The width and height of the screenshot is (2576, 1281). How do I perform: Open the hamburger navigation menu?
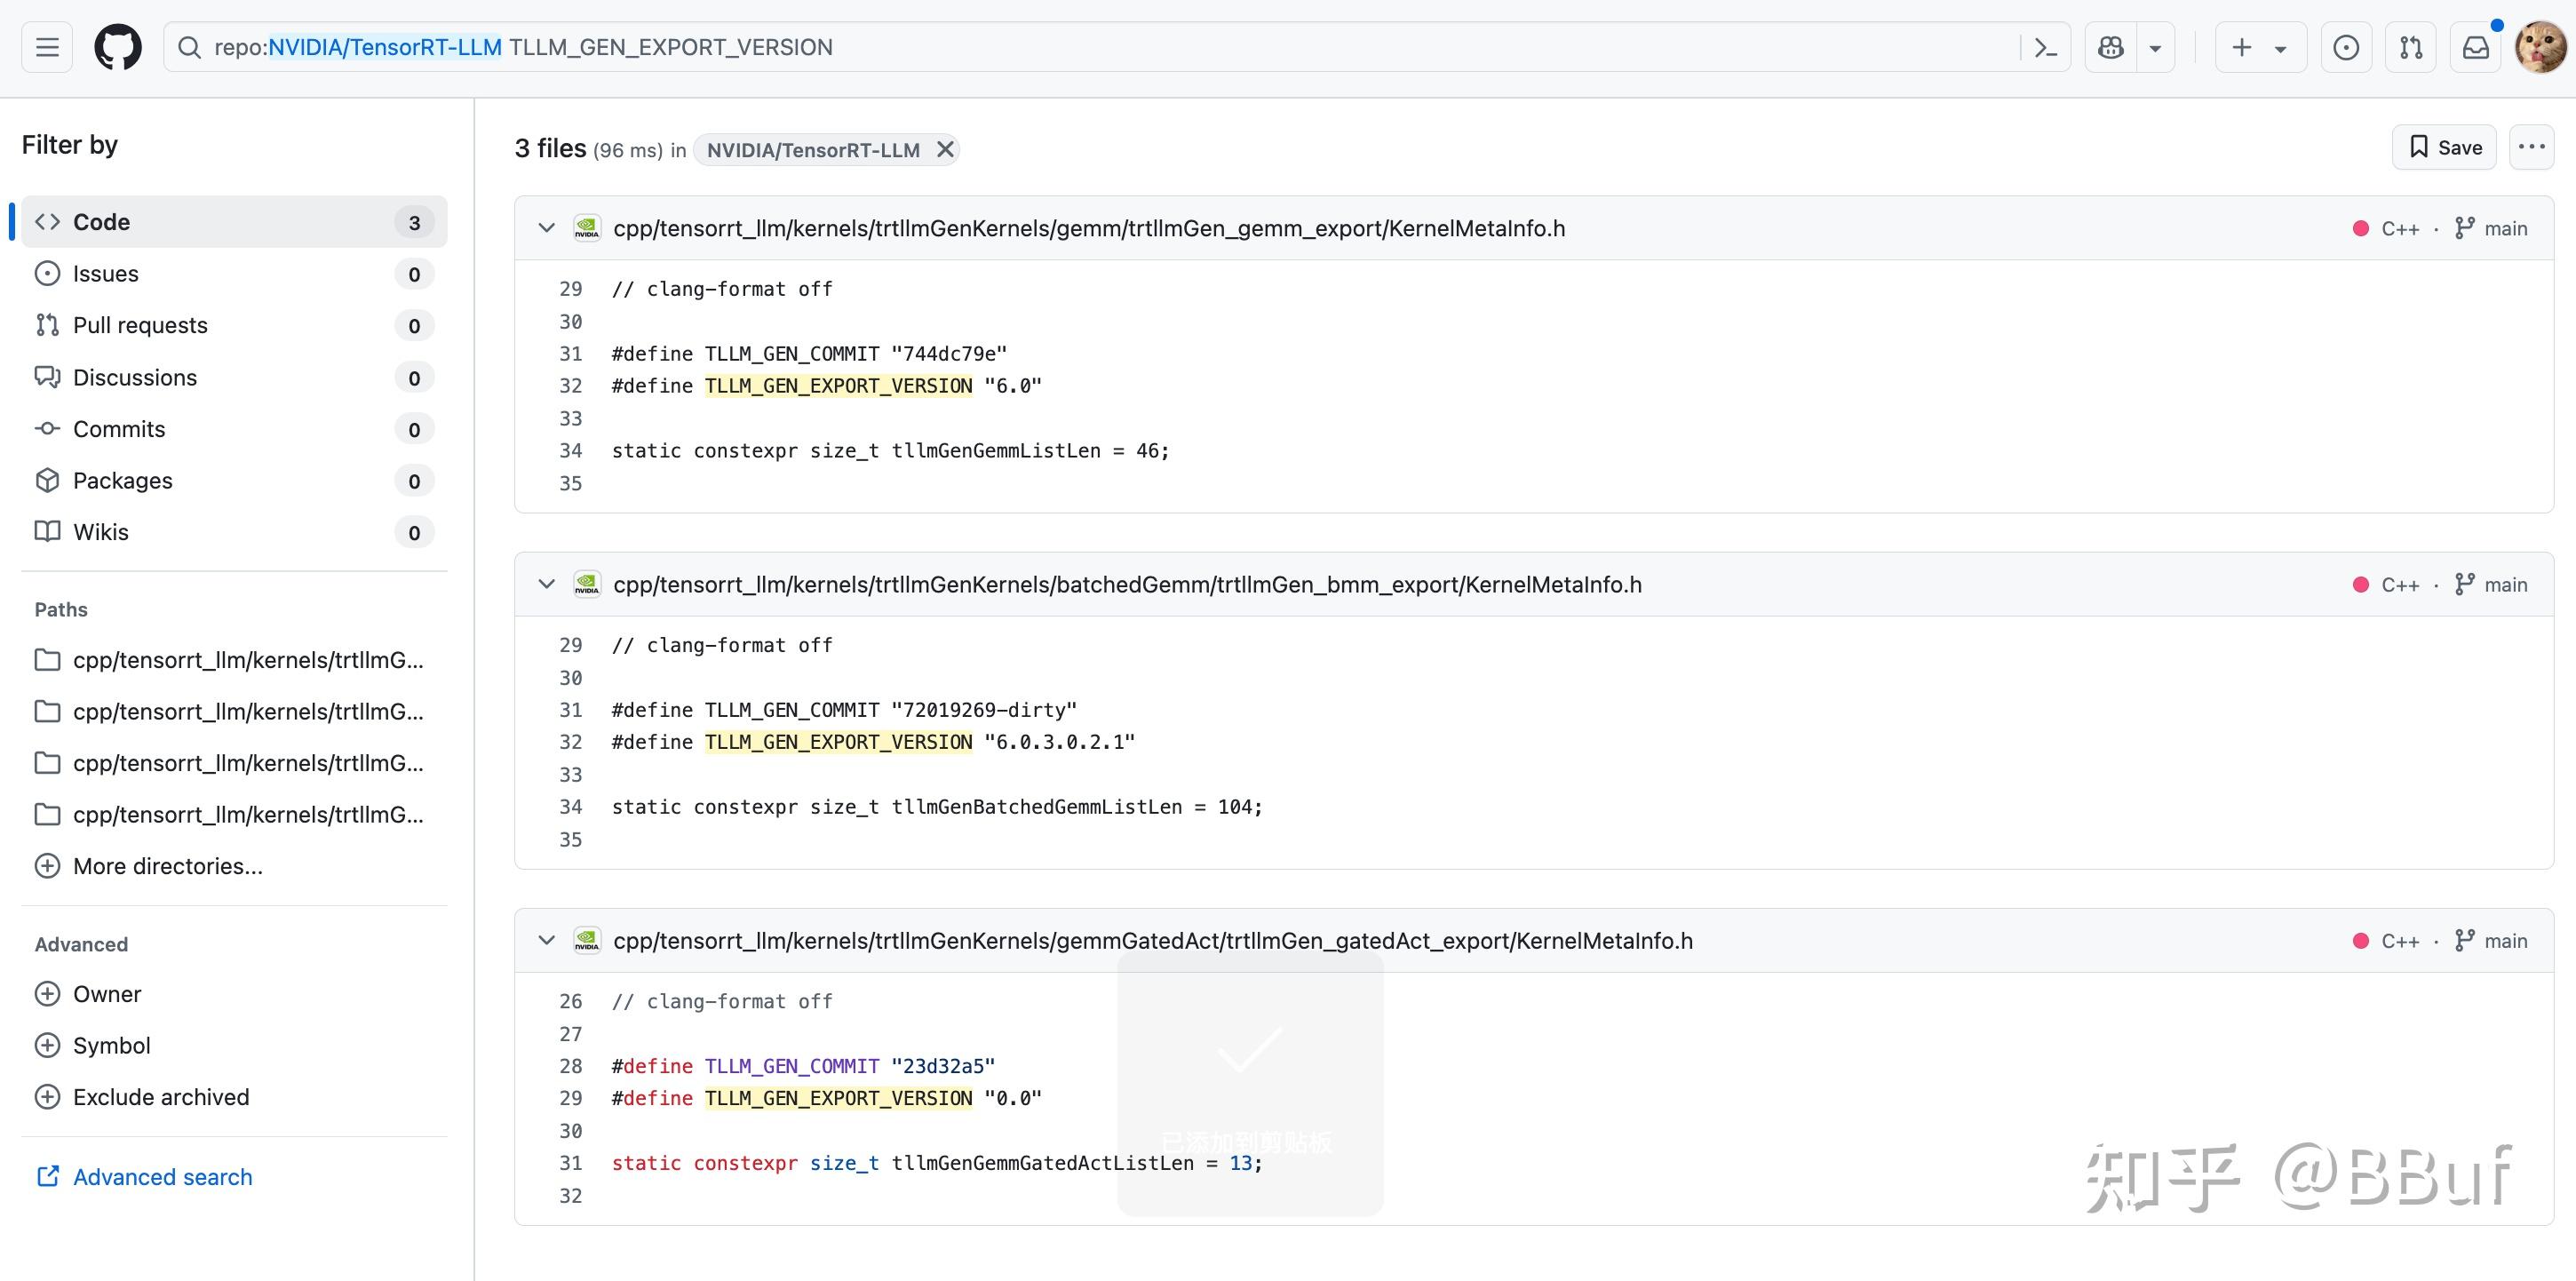coord(47,47)
